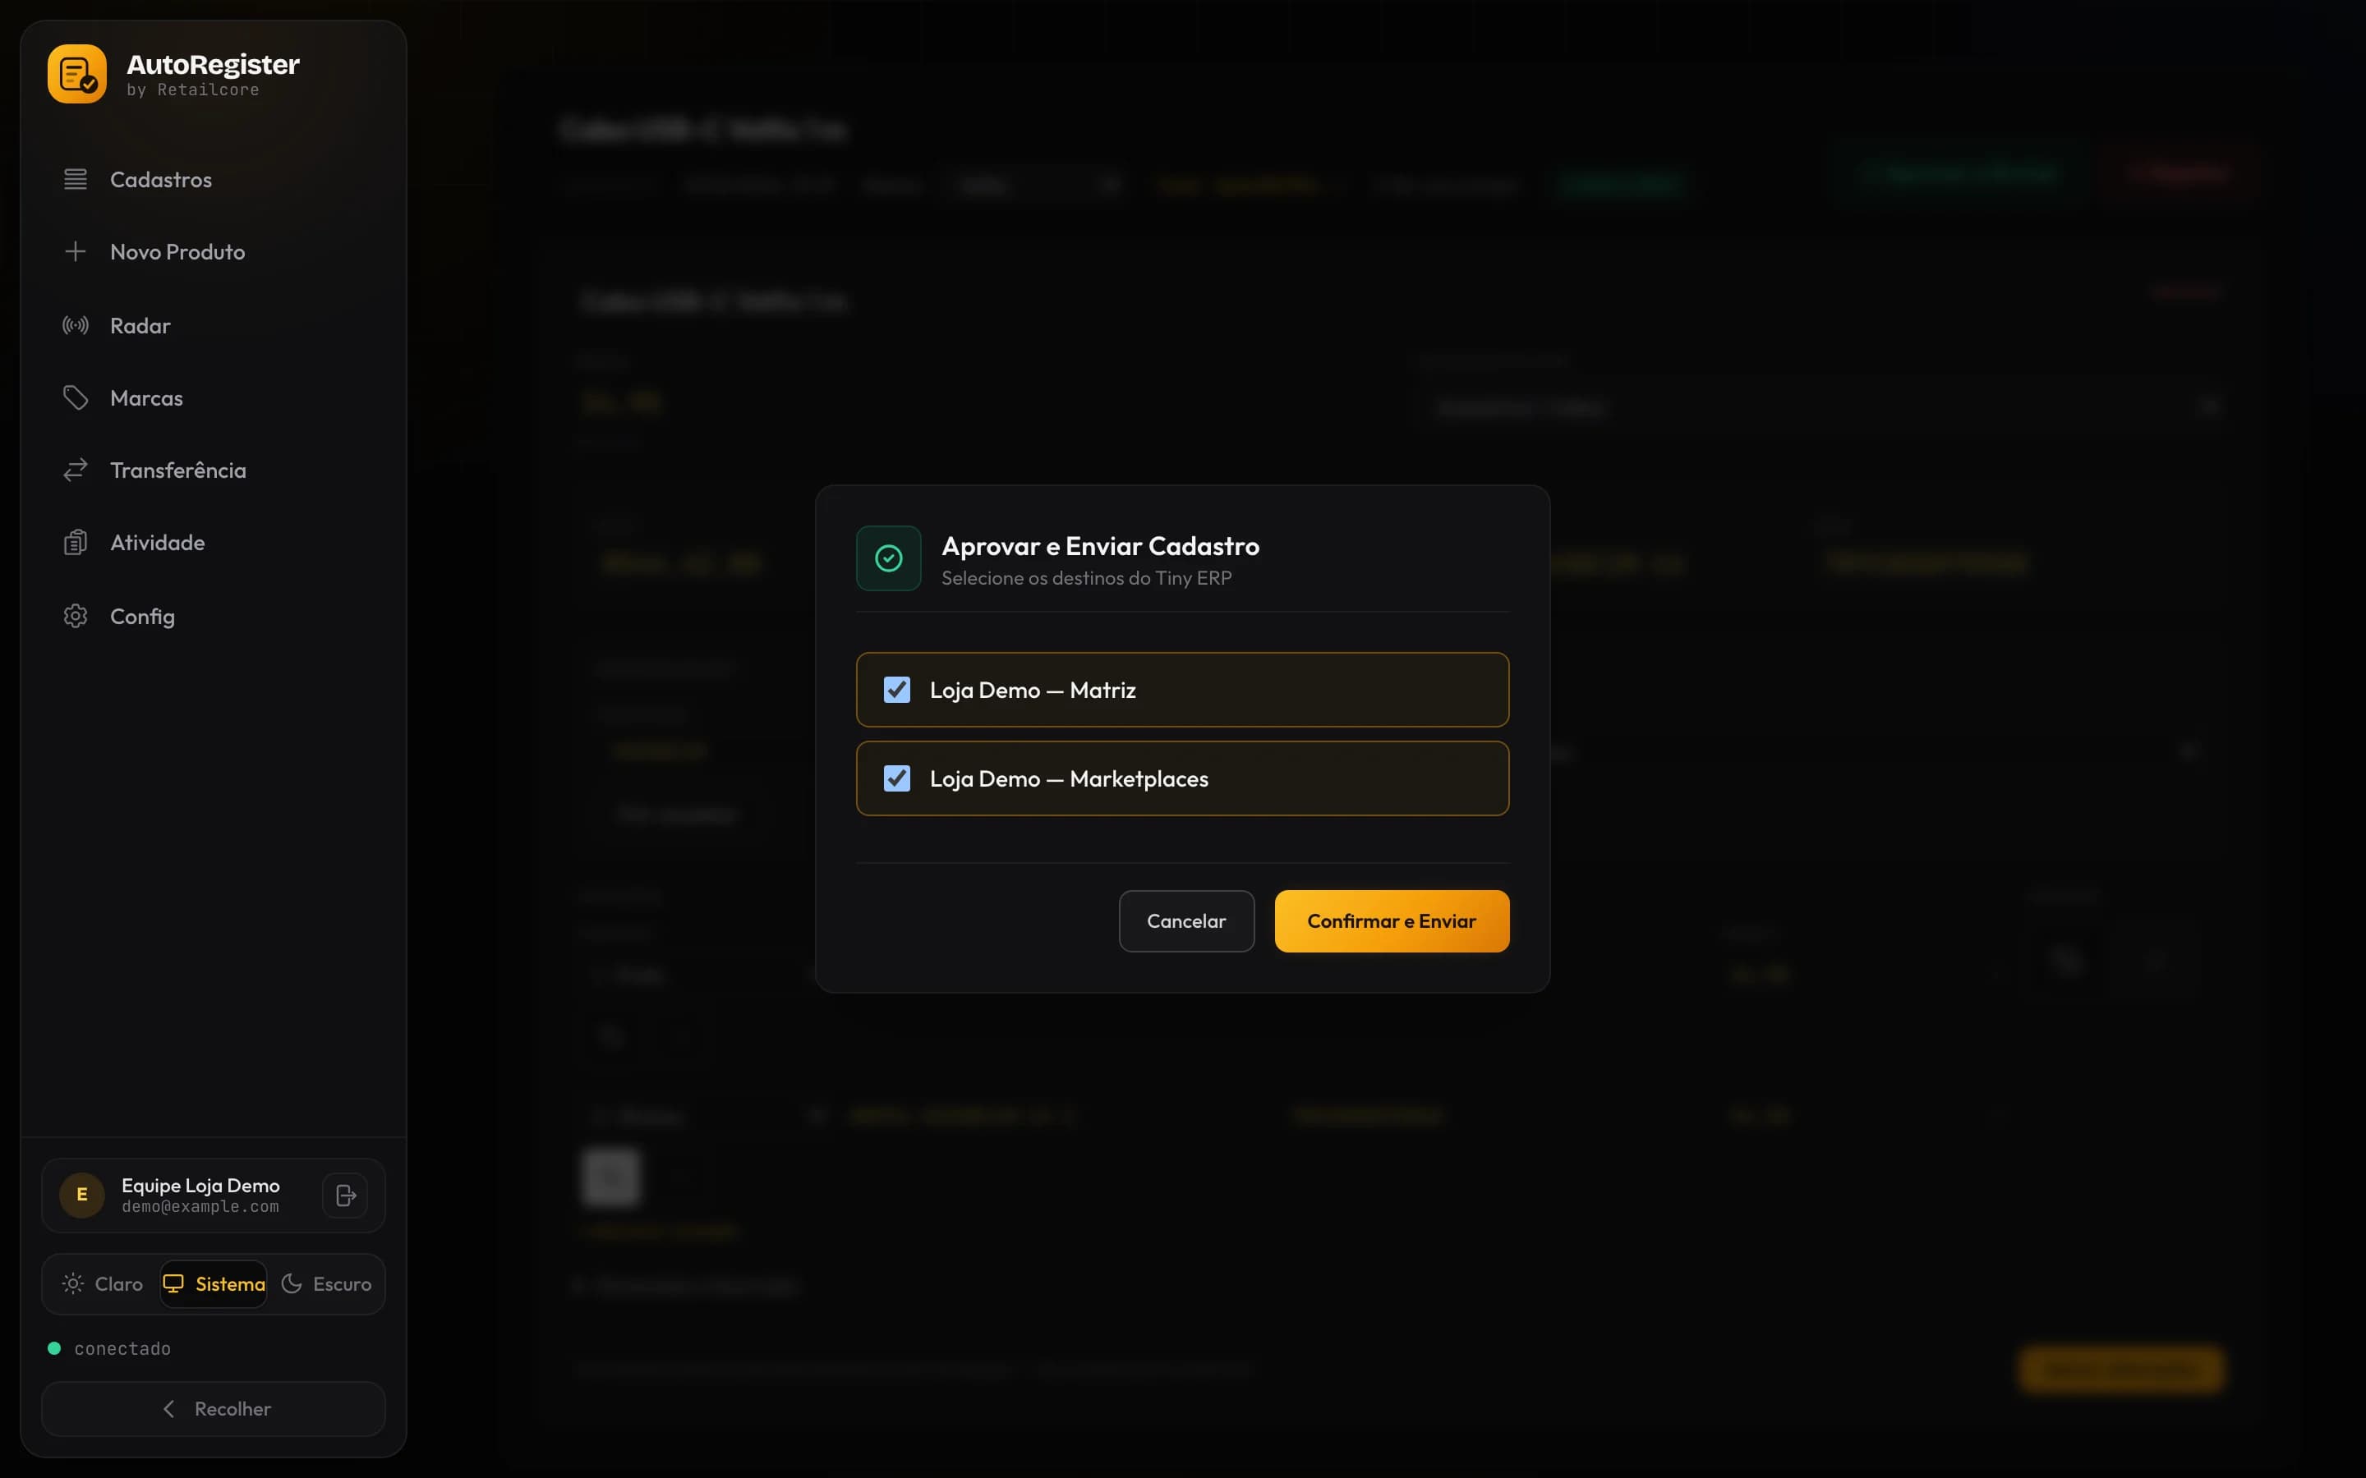Open Cadastros from the sidebar

pos(213,180)
